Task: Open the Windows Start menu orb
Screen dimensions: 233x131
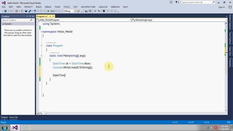Action: (x=4, y=128)
